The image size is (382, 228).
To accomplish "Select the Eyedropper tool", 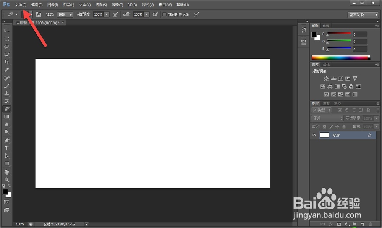I will coord(6,70).
